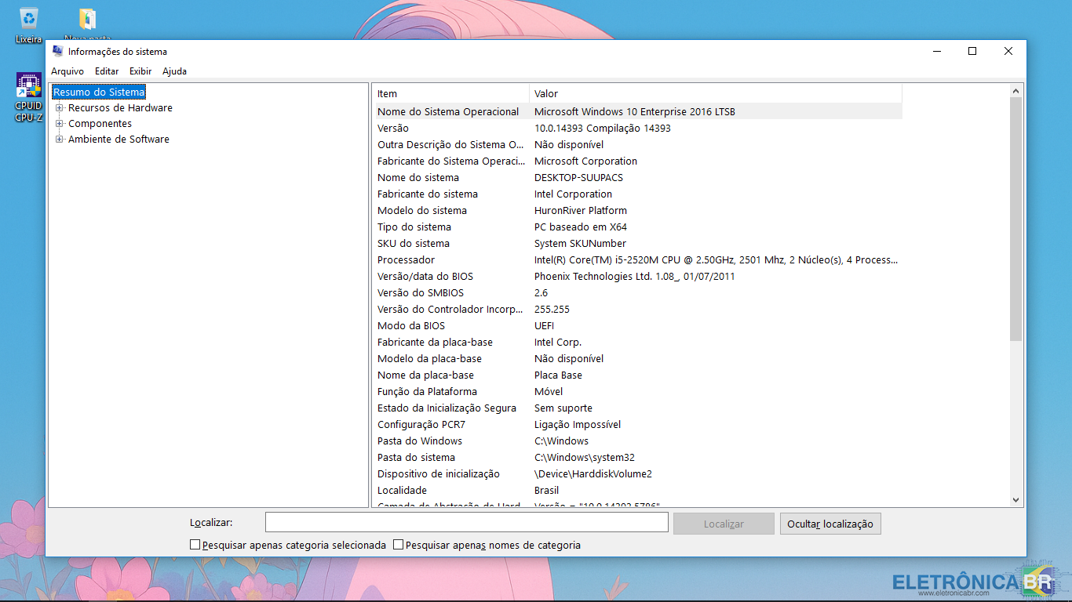Click the Ocultar localização button

click(x=830, y=524)
